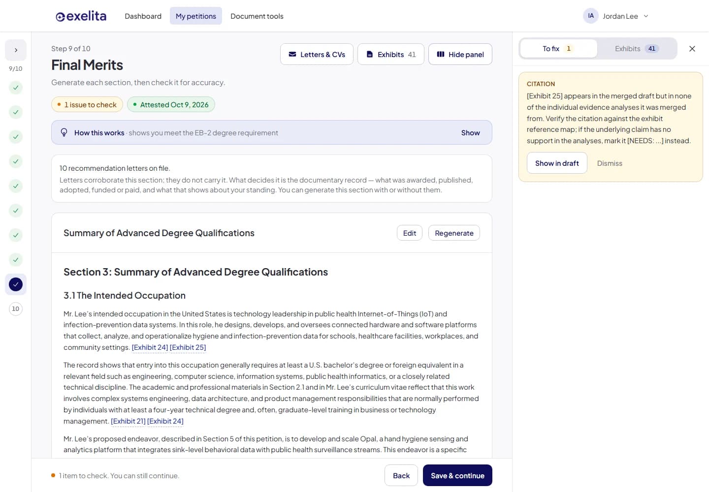Open the [Exhibit 24] link after [Exhibit 21]
The width and height of the screenshot is (709, 492).
[x=165, y=421]
